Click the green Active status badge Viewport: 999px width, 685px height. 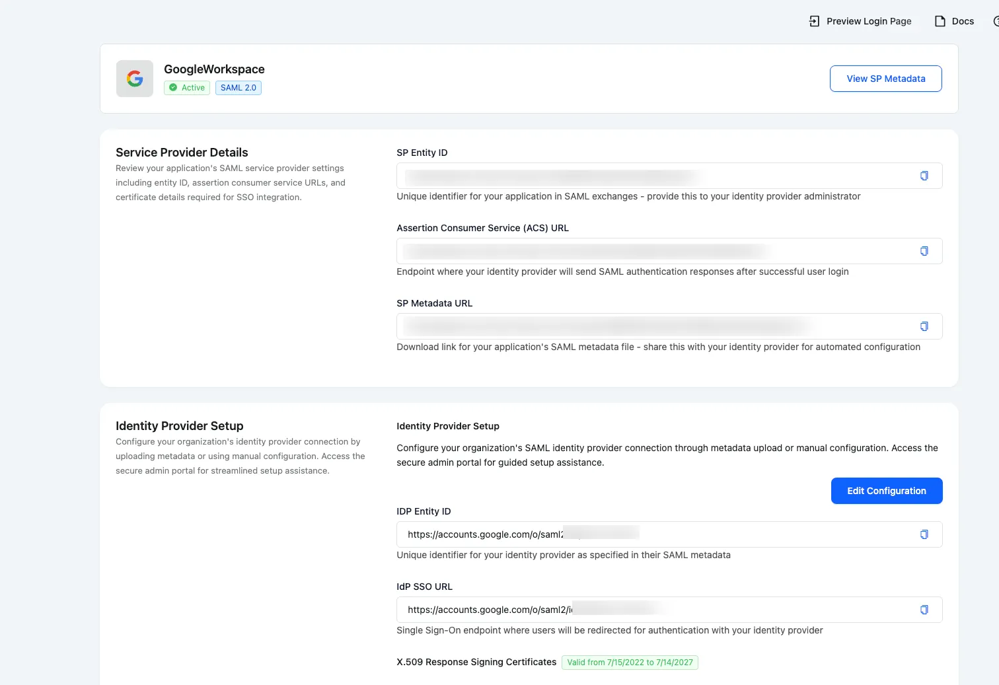(x=186, y=87)
